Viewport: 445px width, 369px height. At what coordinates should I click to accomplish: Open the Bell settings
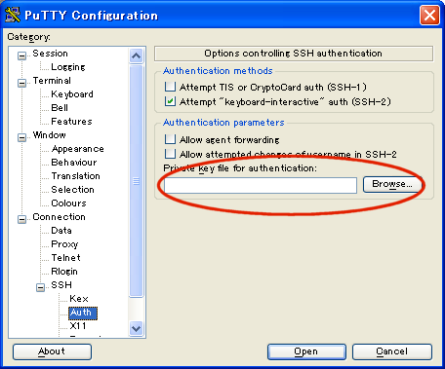pos(60,108)
